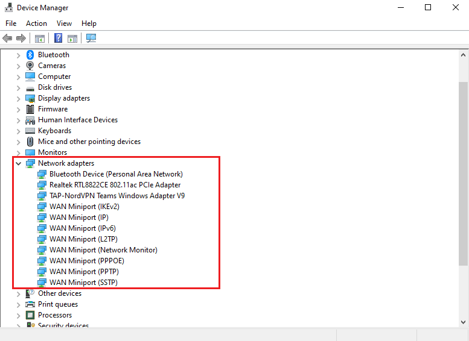Click the Processors chip icon

[x=30, y=315]
